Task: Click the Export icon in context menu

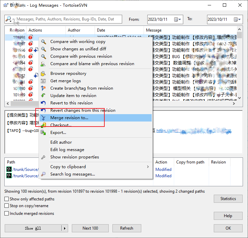Action: click(43, 133)
